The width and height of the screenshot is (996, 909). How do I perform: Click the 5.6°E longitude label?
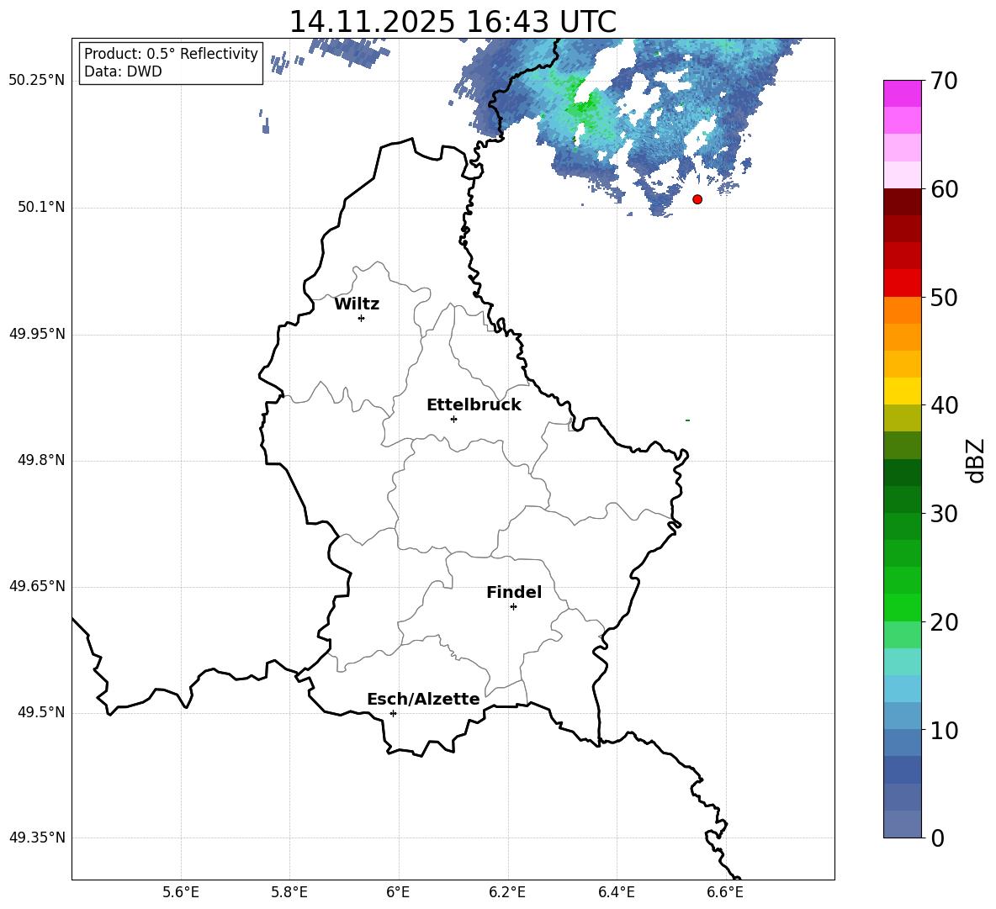click(x=181, y=892)
